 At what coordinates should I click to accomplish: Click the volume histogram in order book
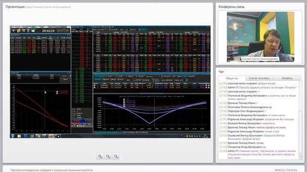tap(82, 121)
